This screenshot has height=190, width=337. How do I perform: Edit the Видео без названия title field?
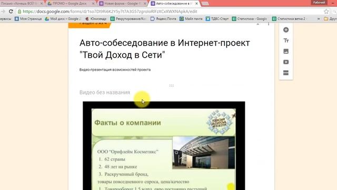coord(105,92)
